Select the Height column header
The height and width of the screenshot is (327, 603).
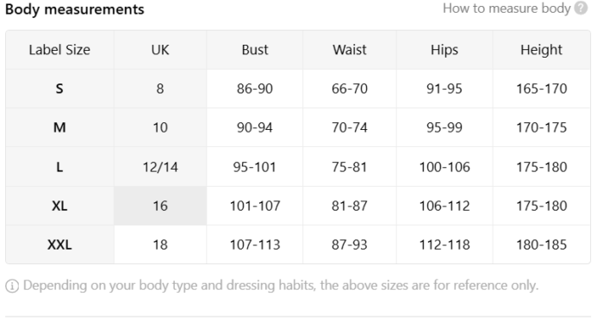pyautogui.click(x=542, y=50)
